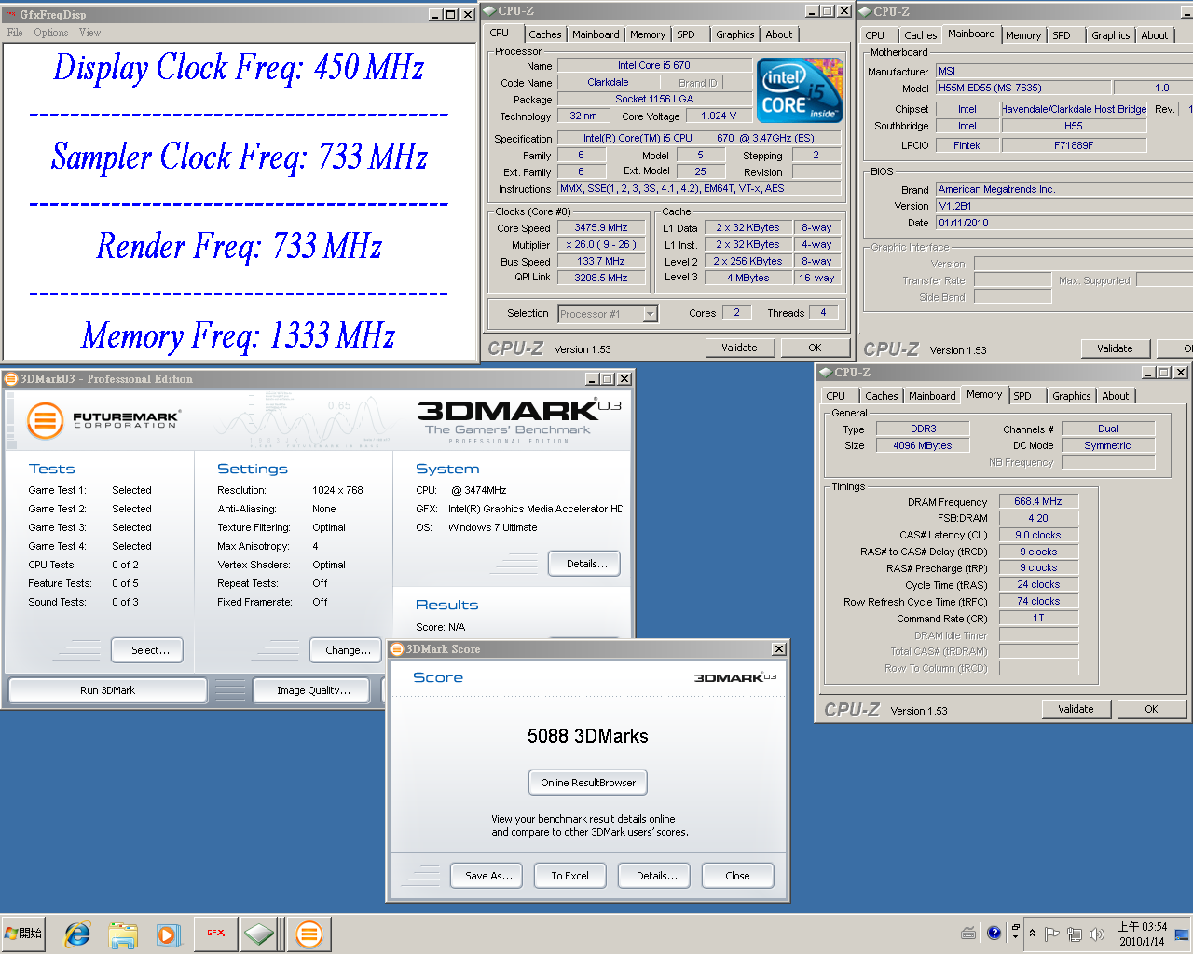1193x954 pixels.
Task: Click 'Socket 1156 LGA' package field
Action: [654, 99]
